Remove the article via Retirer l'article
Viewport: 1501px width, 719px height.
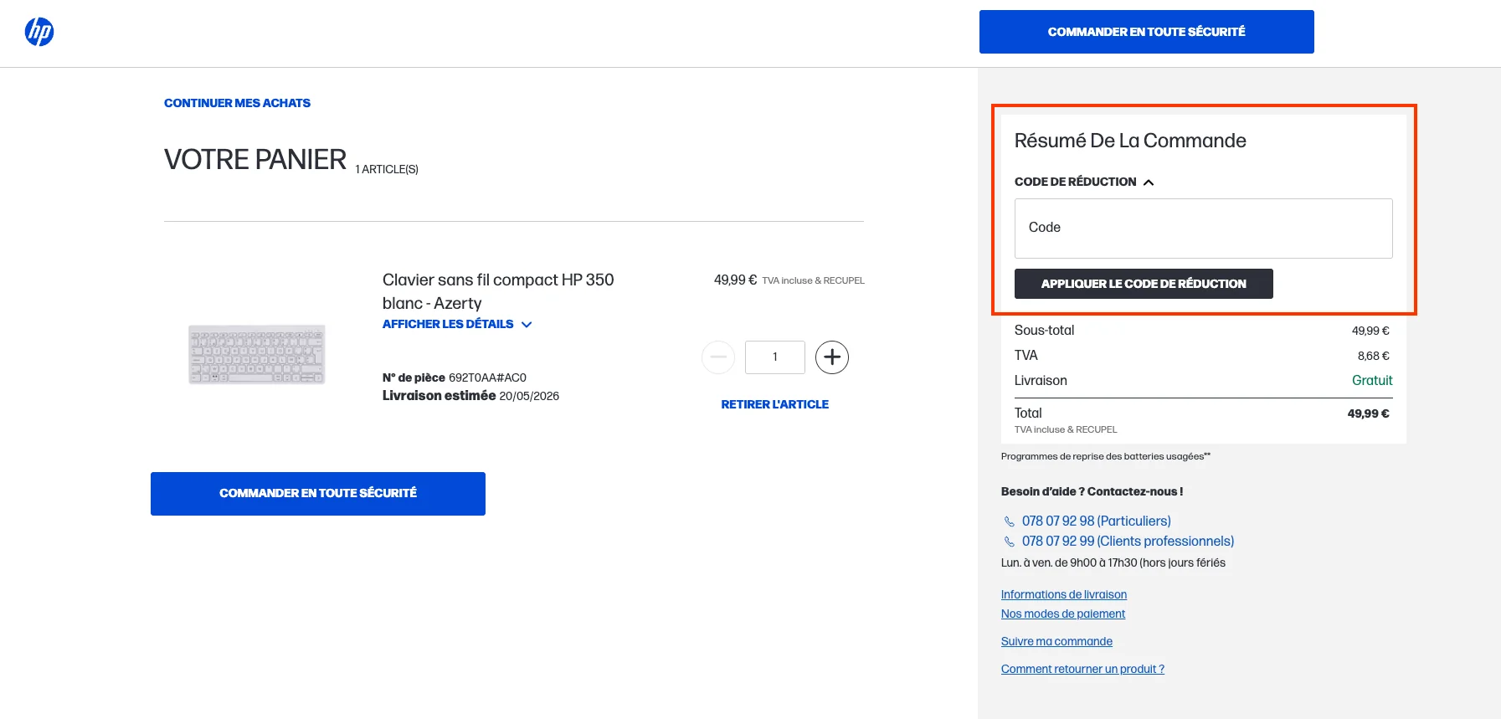[x=775, y=404]
